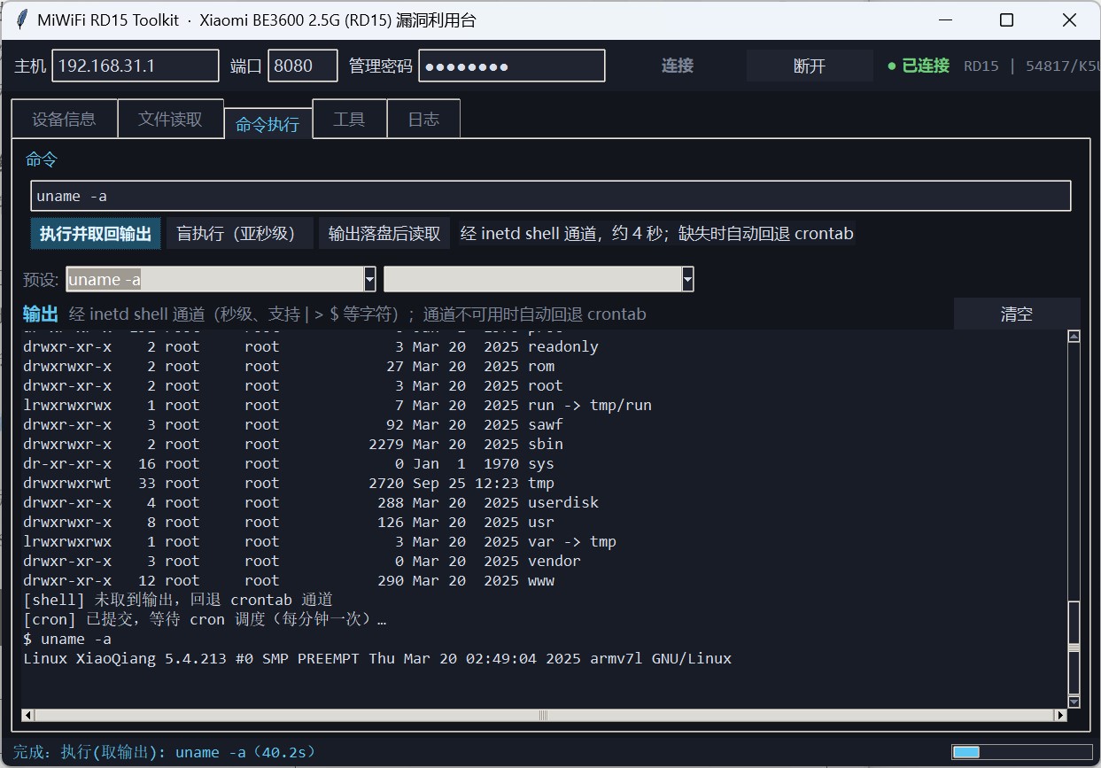Click the output scrollbar down arrow

1074,702
